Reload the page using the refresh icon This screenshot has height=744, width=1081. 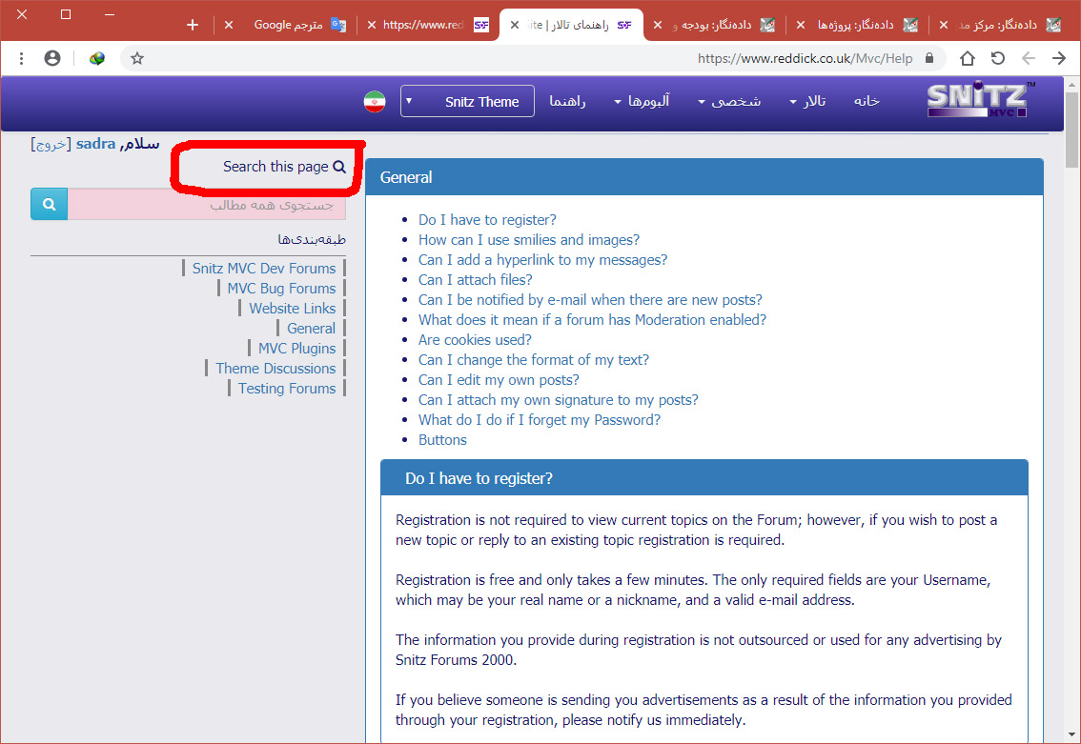tap(997, 58)
